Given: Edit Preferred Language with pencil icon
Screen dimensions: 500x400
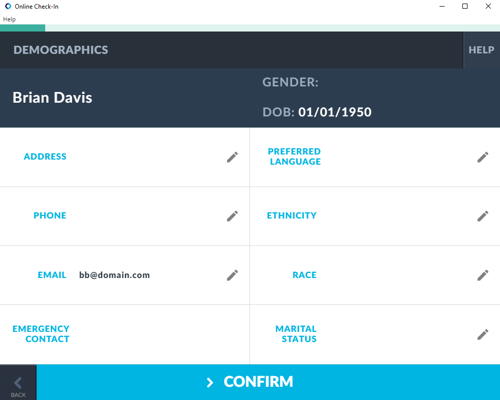Looking at the screenshot, I should (483, 157).
